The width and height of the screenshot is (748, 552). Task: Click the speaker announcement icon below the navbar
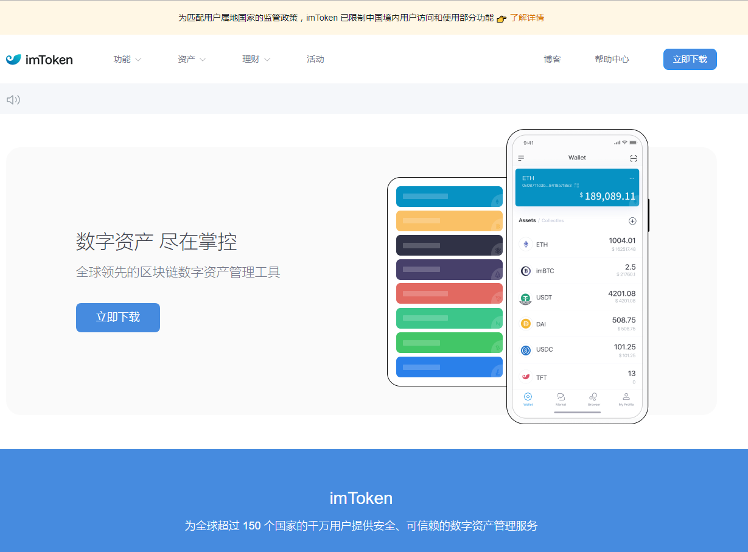[13, 99]
